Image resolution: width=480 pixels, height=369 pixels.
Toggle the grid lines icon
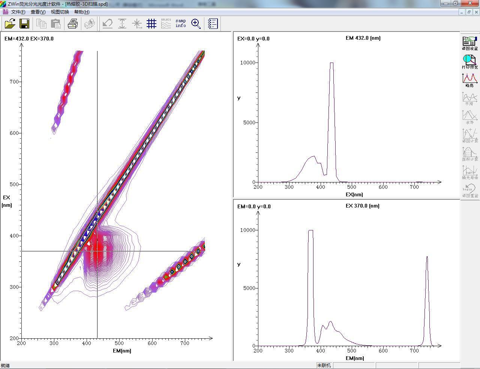(x=151, y=24)
